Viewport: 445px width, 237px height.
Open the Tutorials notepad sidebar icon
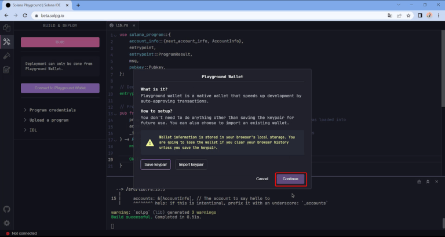[6, 70]
